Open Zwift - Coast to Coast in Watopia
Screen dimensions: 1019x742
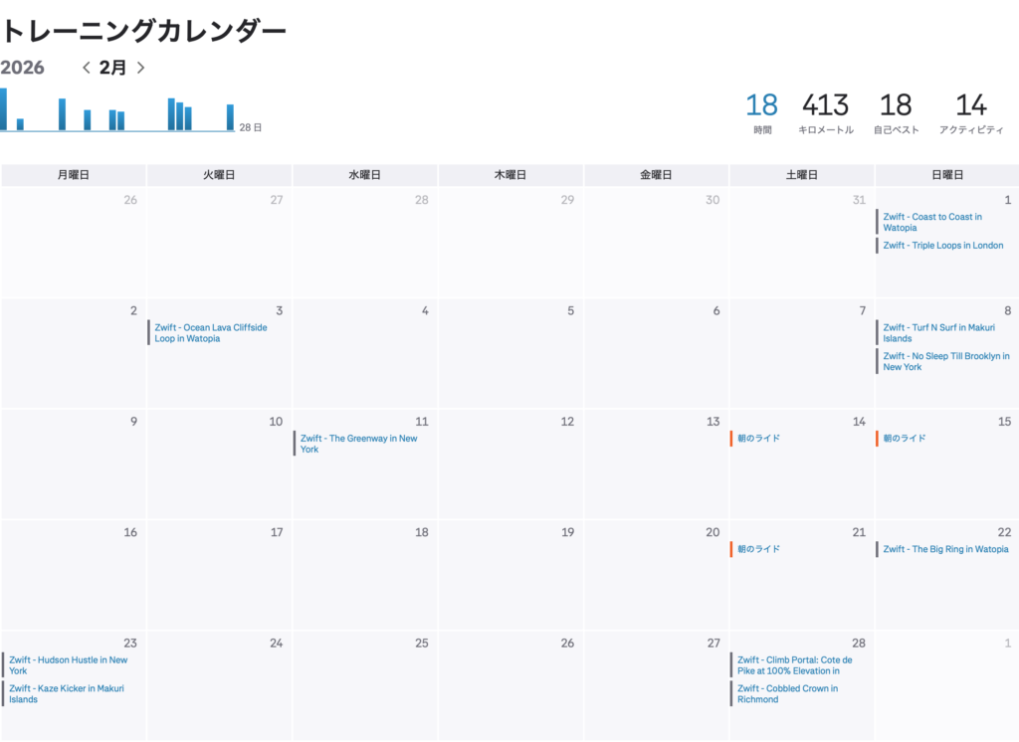[x=931, y=222]
